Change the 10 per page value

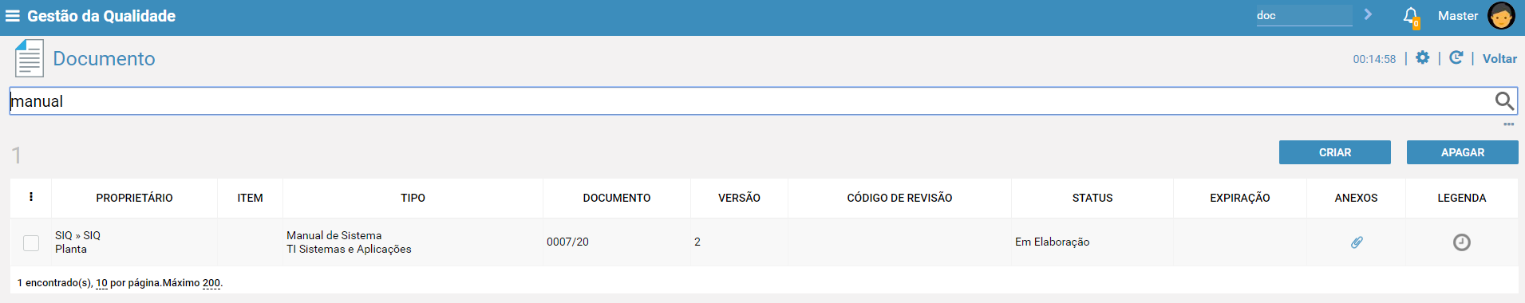101,283
